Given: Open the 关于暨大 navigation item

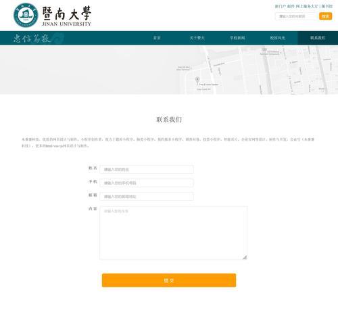Looking at the screenshot, I should point(197,38).
